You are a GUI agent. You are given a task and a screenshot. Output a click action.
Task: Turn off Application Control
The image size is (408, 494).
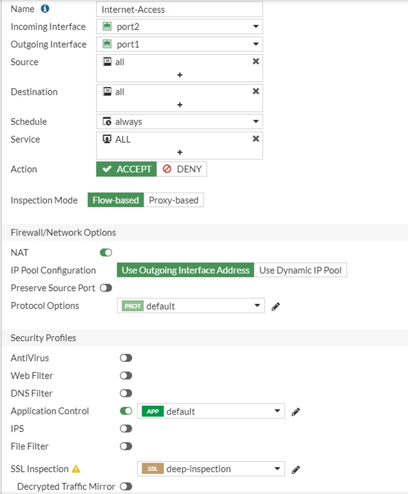[x=126, y=411]
